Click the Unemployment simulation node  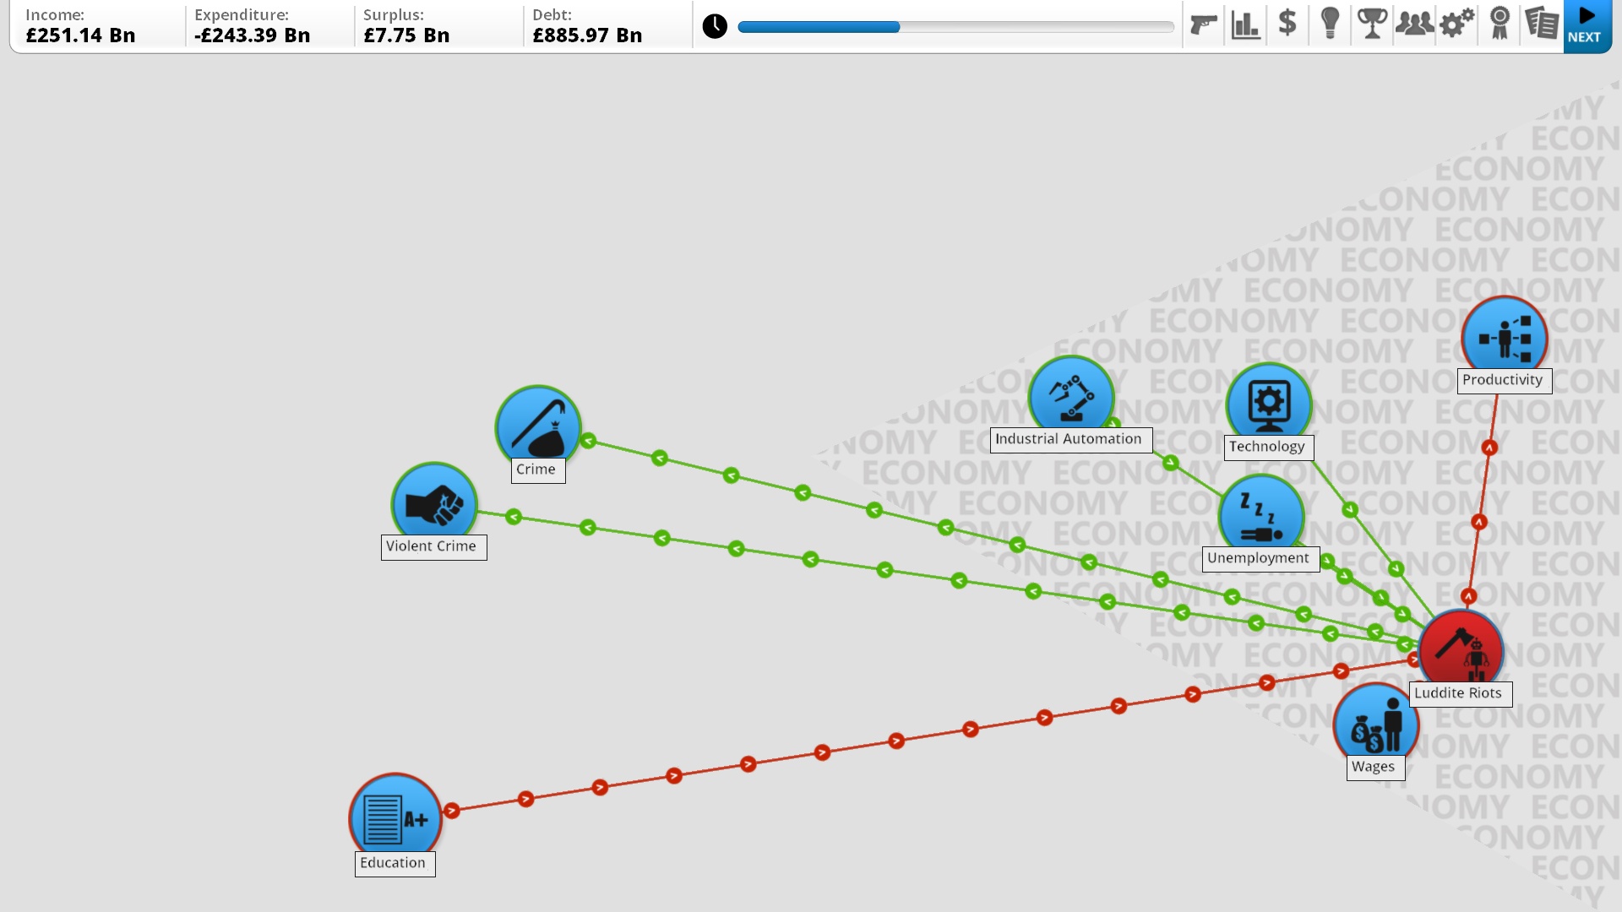point(1255,516)
